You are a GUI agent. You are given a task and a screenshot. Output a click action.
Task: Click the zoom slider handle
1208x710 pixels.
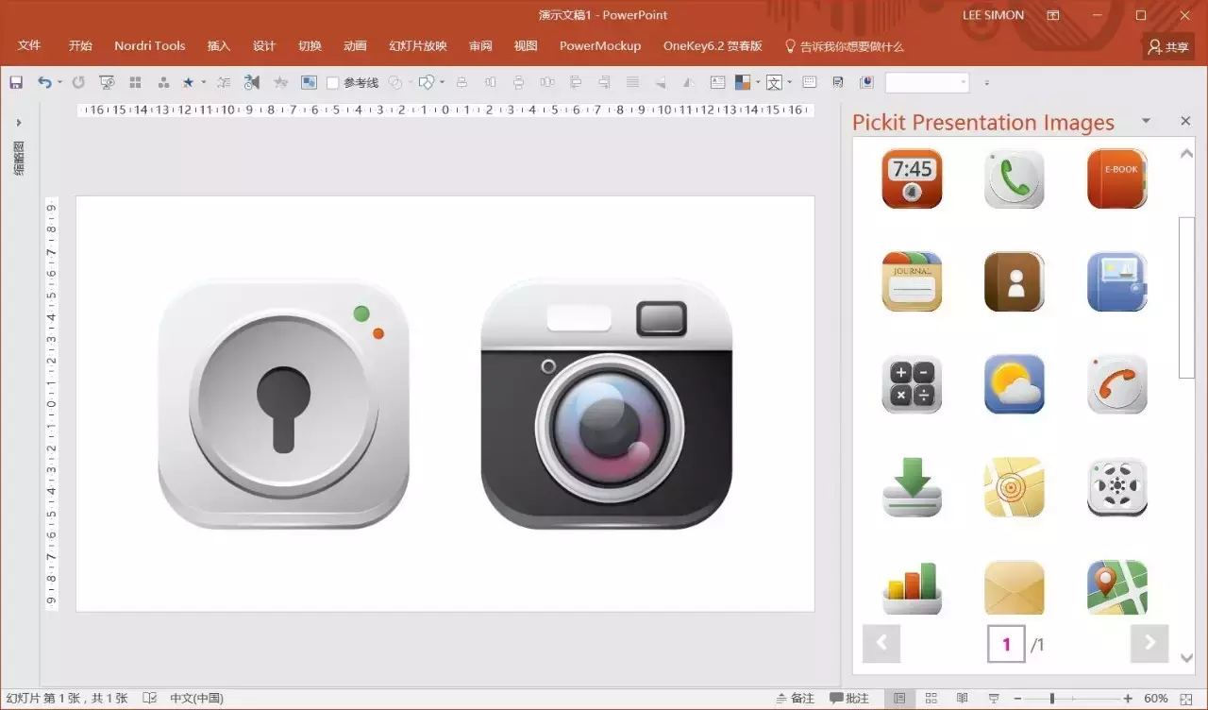click(x=1053, y=699)
